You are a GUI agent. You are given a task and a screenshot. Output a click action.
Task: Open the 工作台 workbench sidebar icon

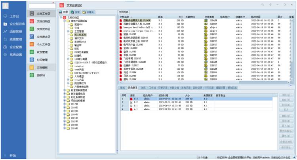(12, 17)
